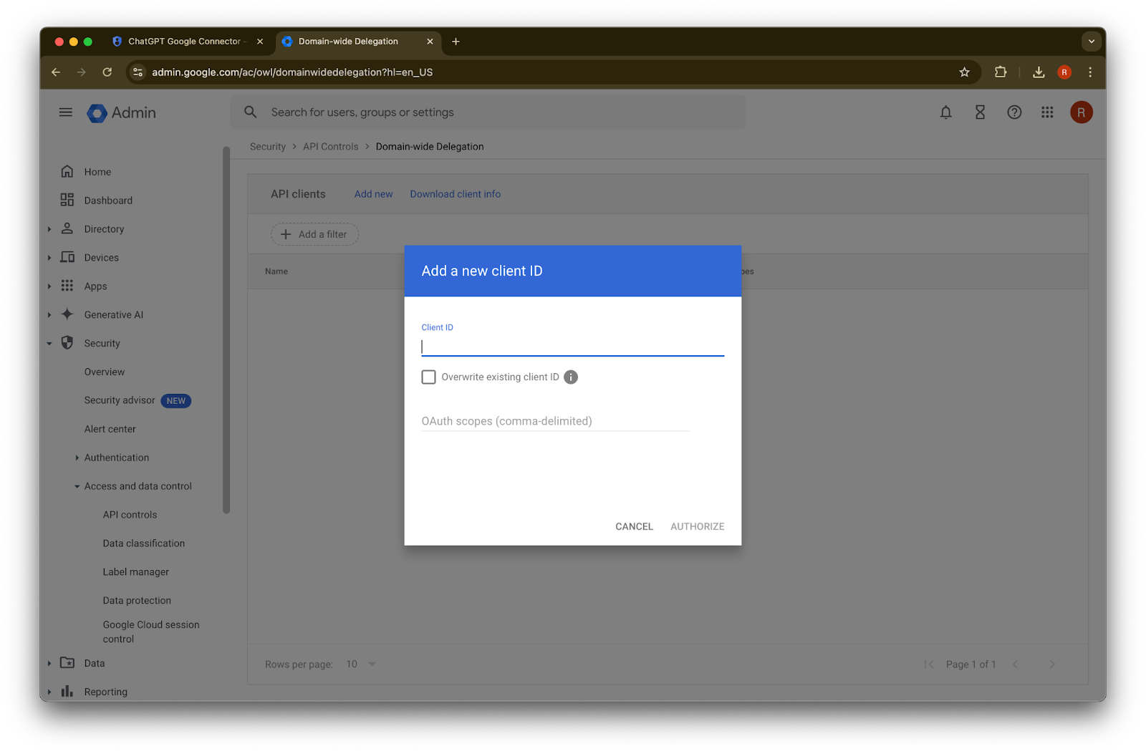Expand the Generative AI section
This screenshot has width=1146, height=754.
(49, 315)
